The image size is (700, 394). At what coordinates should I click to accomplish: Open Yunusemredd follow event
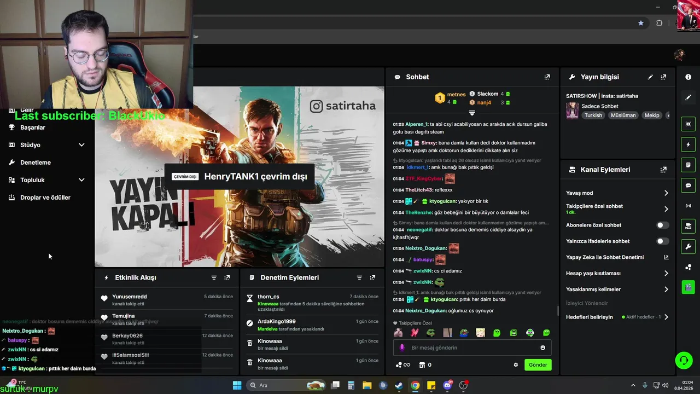pyautogui.click(x=167, y=300)
